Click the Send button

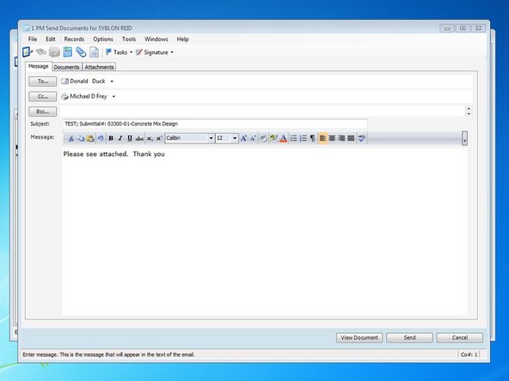(409, 337)
